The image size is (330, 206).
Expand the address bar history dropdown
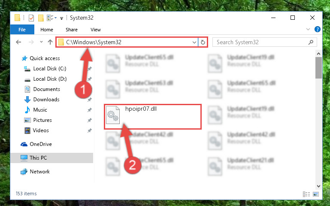(194, 42)
